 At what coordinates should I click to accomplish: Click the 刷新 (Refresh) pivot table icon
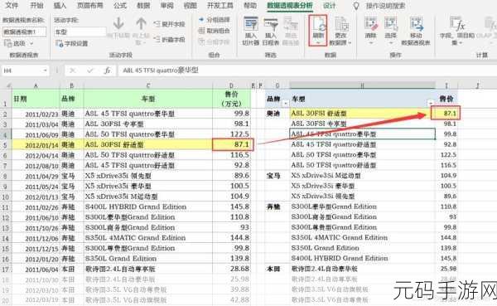tap(318, 25)
